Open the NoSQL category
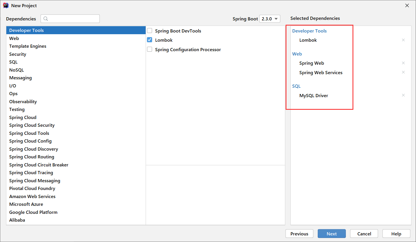416x242 pixels. tap(76, 70)
